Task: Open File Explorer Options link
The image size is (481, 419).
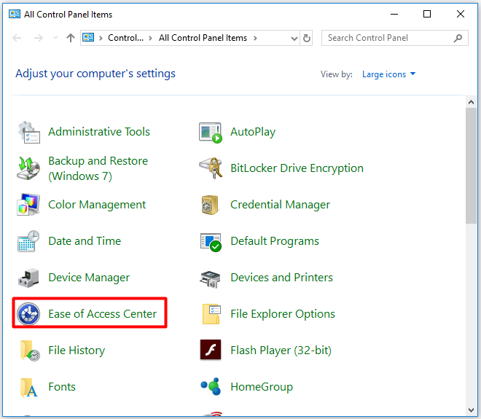Action: (283, 314)
